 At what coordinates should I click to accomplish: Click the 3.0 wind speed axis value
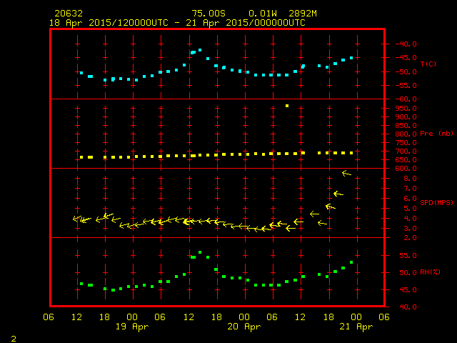[410, 229]
